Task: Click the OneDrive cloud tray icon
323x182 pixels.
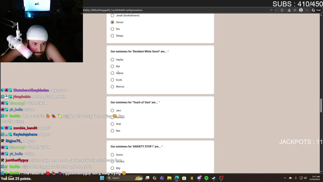Action: (x=290, y=178)
